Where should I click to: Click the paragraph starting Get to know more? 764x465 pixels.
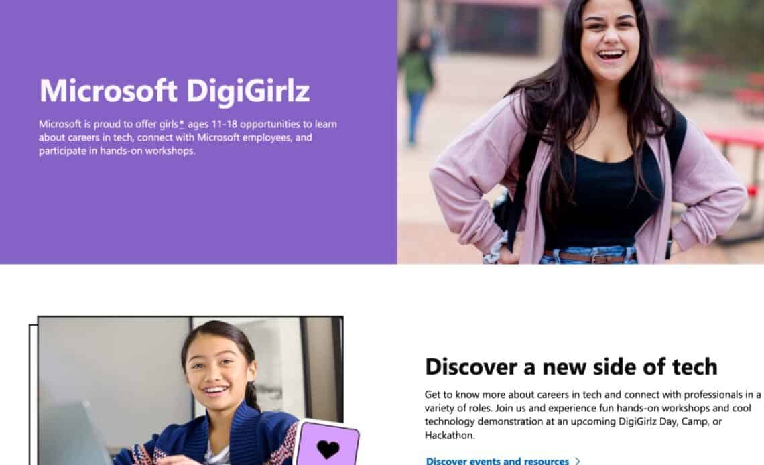592,415
